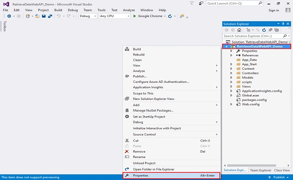Click the Navigate Backward toolbar arrow
The height and width of the screenshot is (180, 293).
tap(9, 16)
